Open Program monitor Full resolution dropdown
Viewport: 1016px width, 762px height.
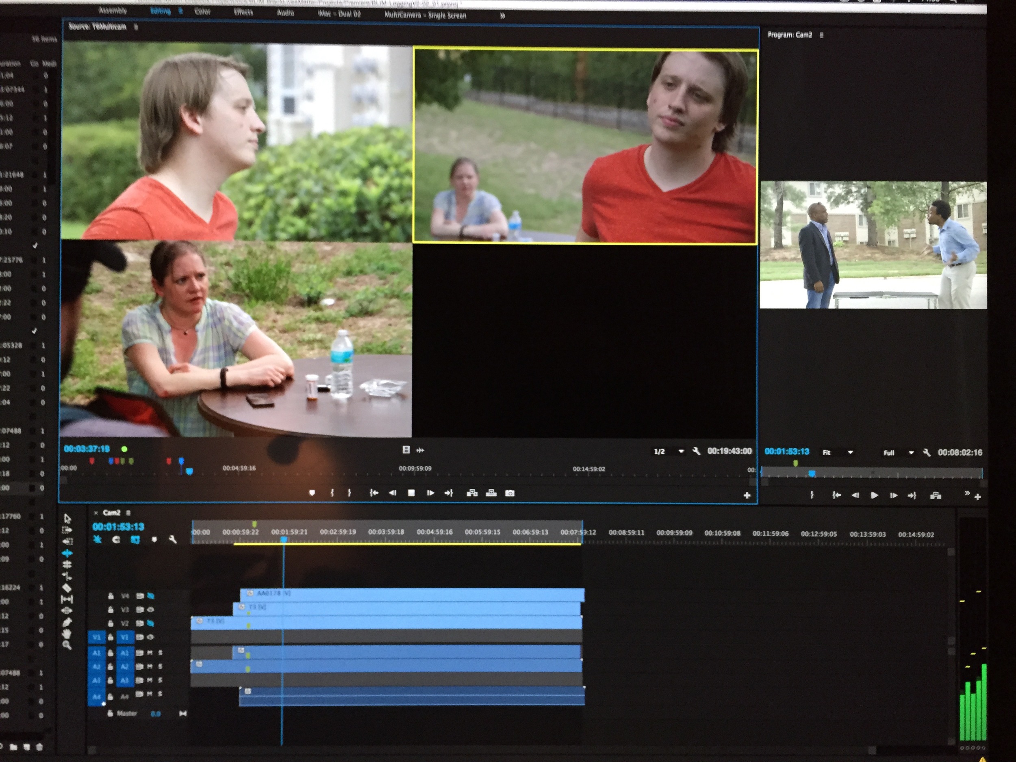911,453
